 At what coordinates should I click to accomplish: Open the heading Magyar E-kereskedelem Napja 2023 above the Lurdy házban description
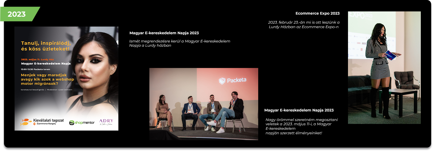(164, 33)
